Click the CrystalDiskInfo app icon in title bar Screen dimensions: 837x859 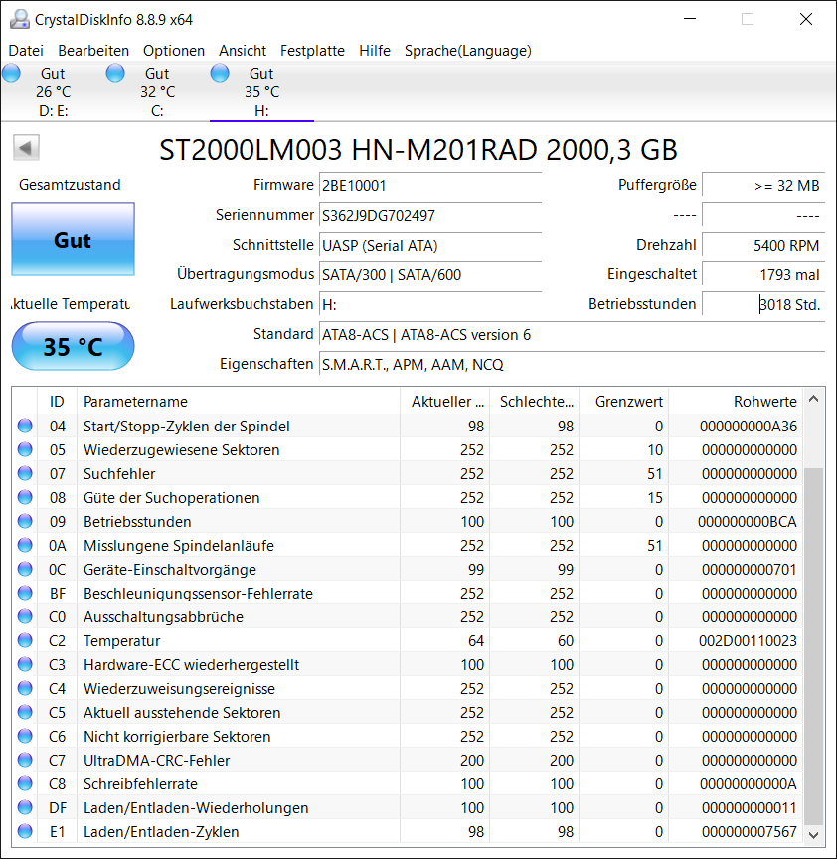20,19
